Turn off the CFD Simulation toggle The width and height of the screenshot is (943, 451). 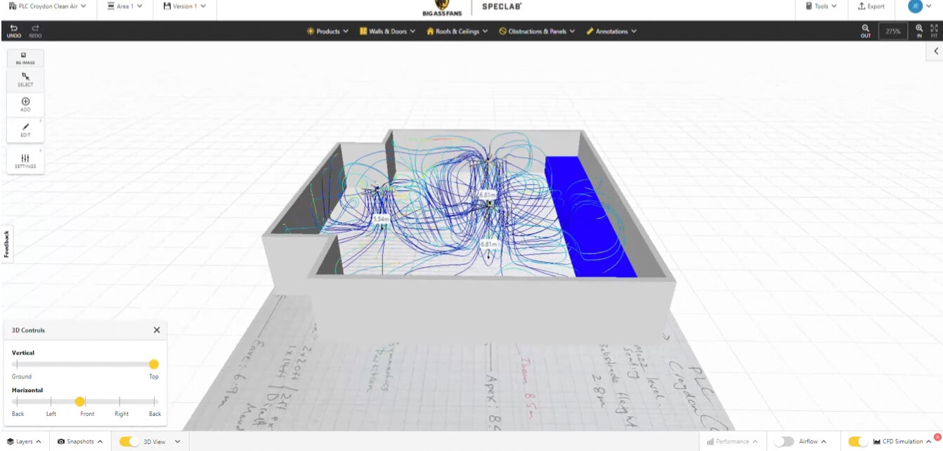[x=857, y=441]
